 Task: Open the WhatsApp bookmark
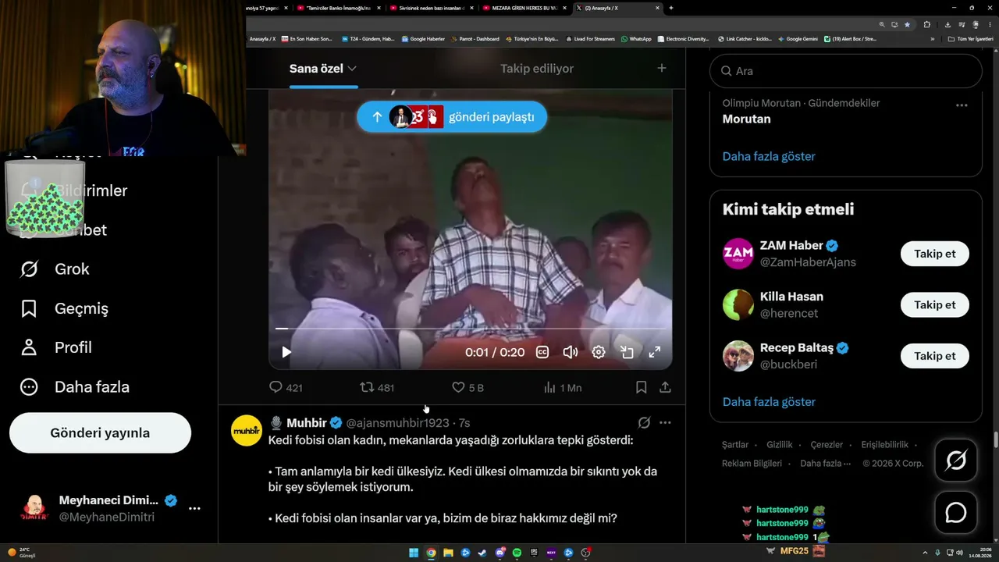pyautogui.click(x=635, y=39)
